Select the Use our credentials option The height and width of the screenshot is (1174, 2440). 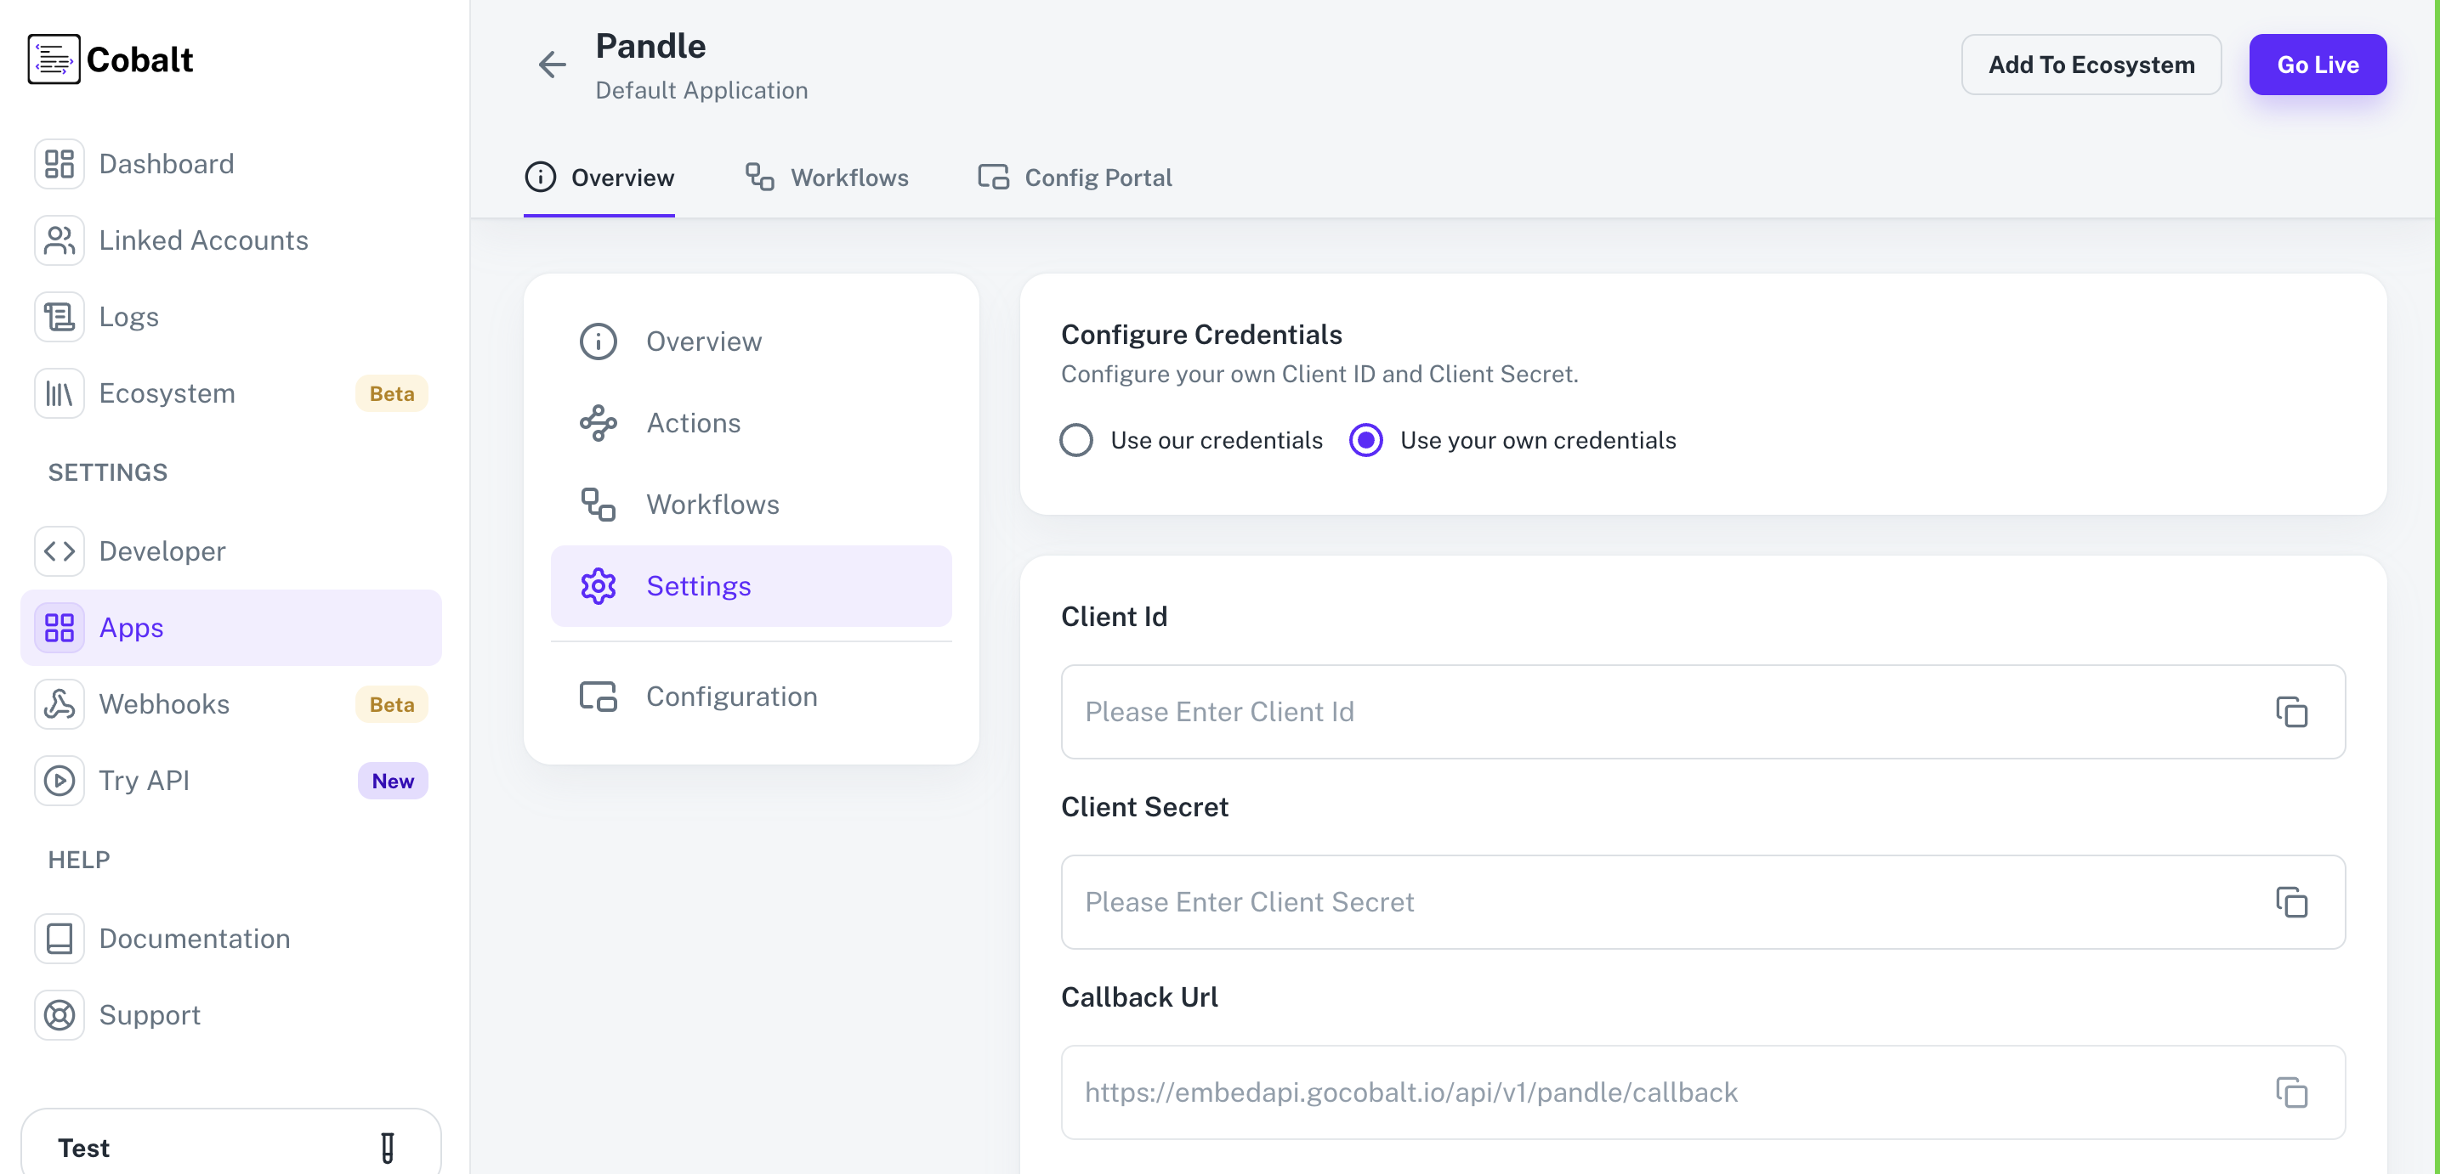(1076, 439)
